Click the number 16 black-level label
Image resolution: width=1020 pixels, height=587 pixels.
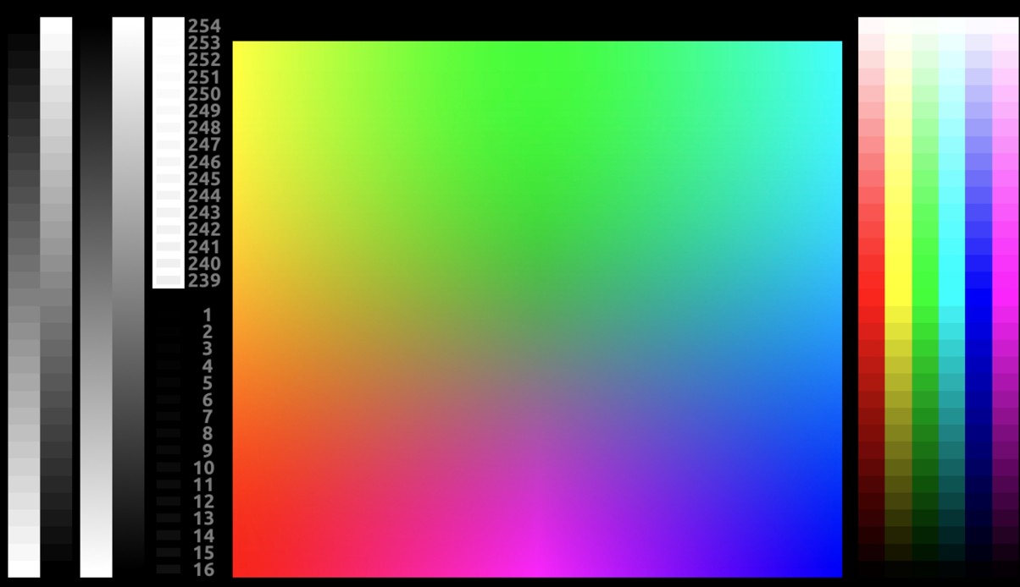pos(204,570)
